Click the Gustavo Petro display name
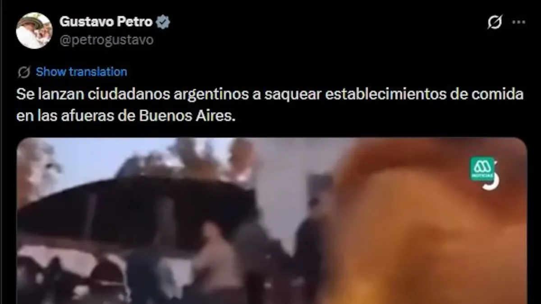The image size is (541, 304). point(106,21)
